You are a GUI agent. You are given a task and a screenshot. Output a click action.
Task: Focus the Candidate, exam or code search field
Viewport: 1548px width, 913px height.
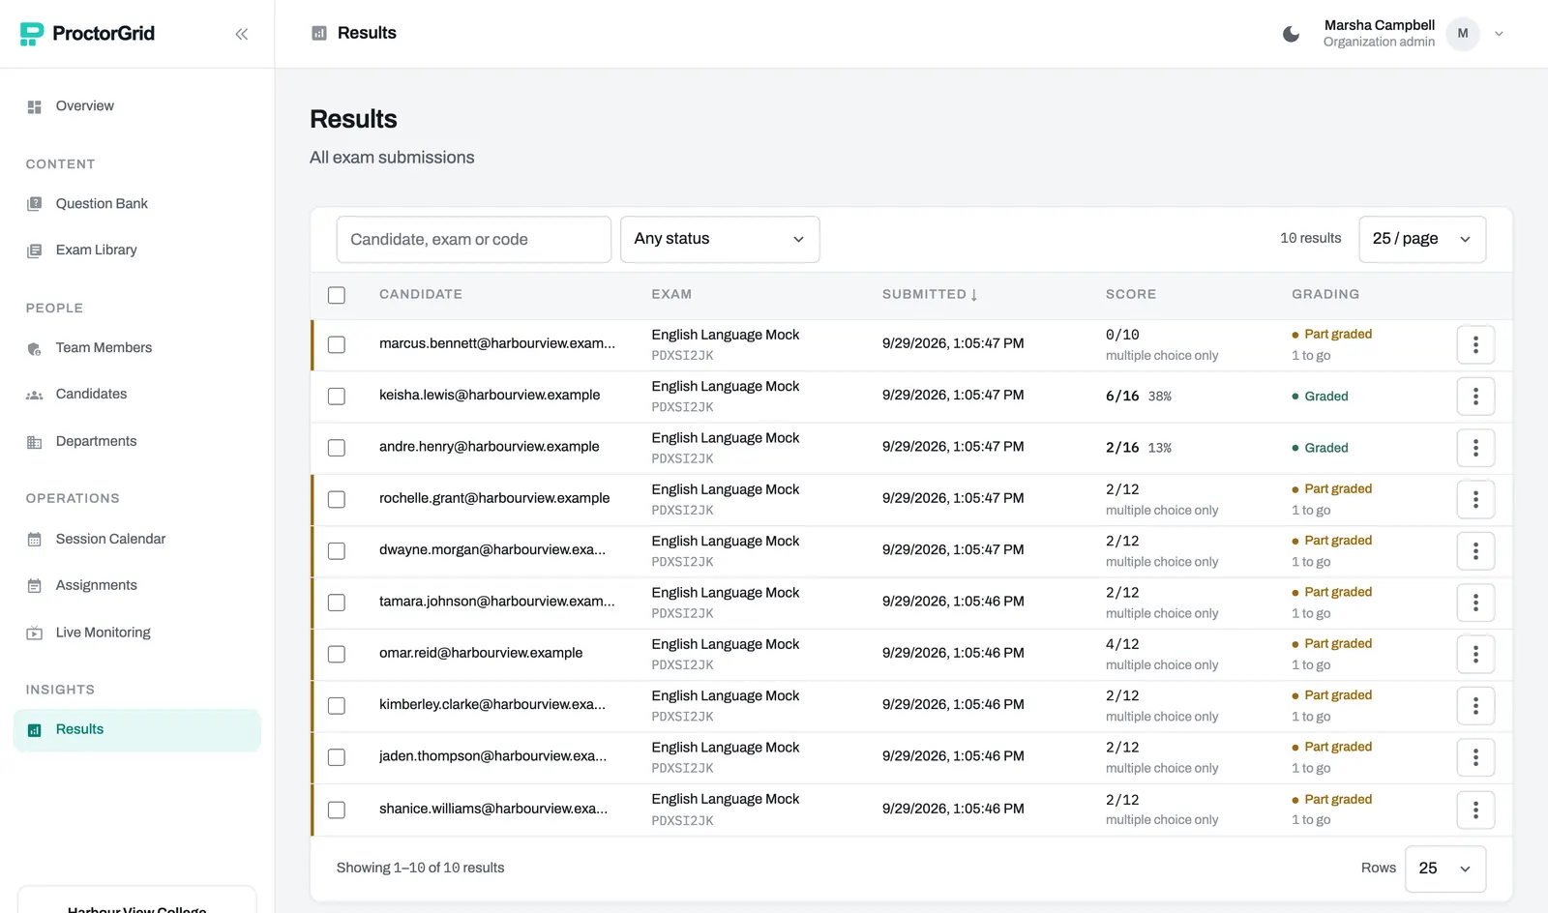pos(474,239)
